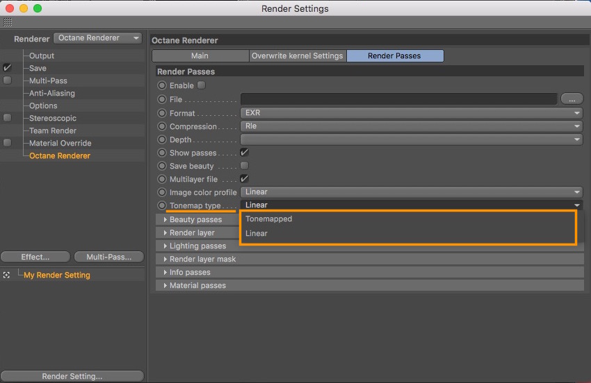Open the Compression dropdown showing Rle

412,126
